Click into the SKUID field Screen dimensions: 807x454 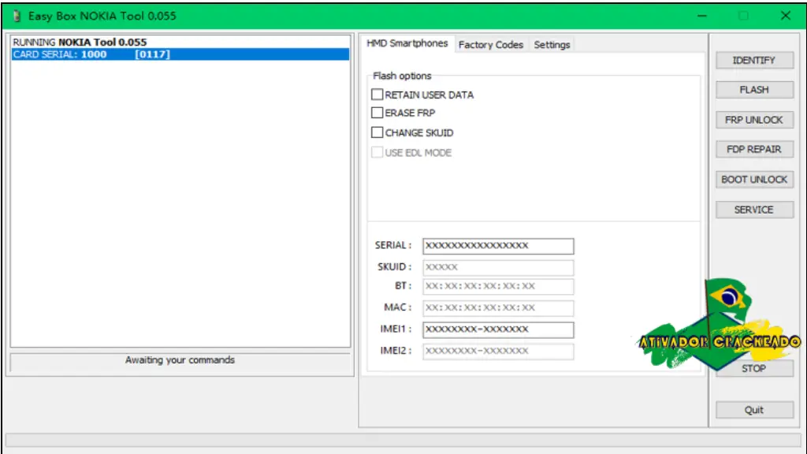(498, 267)
